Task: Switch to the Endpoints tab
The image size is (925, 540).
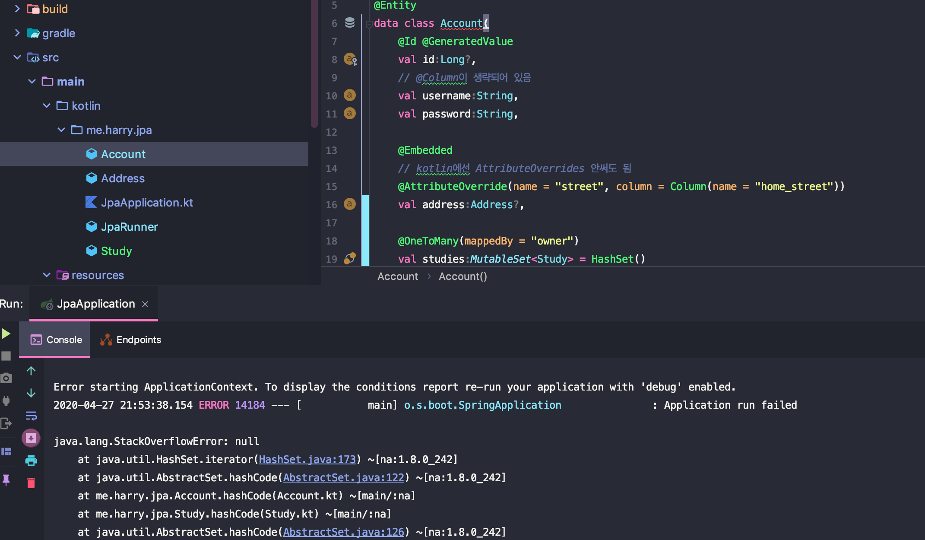Action: (130, 340)
